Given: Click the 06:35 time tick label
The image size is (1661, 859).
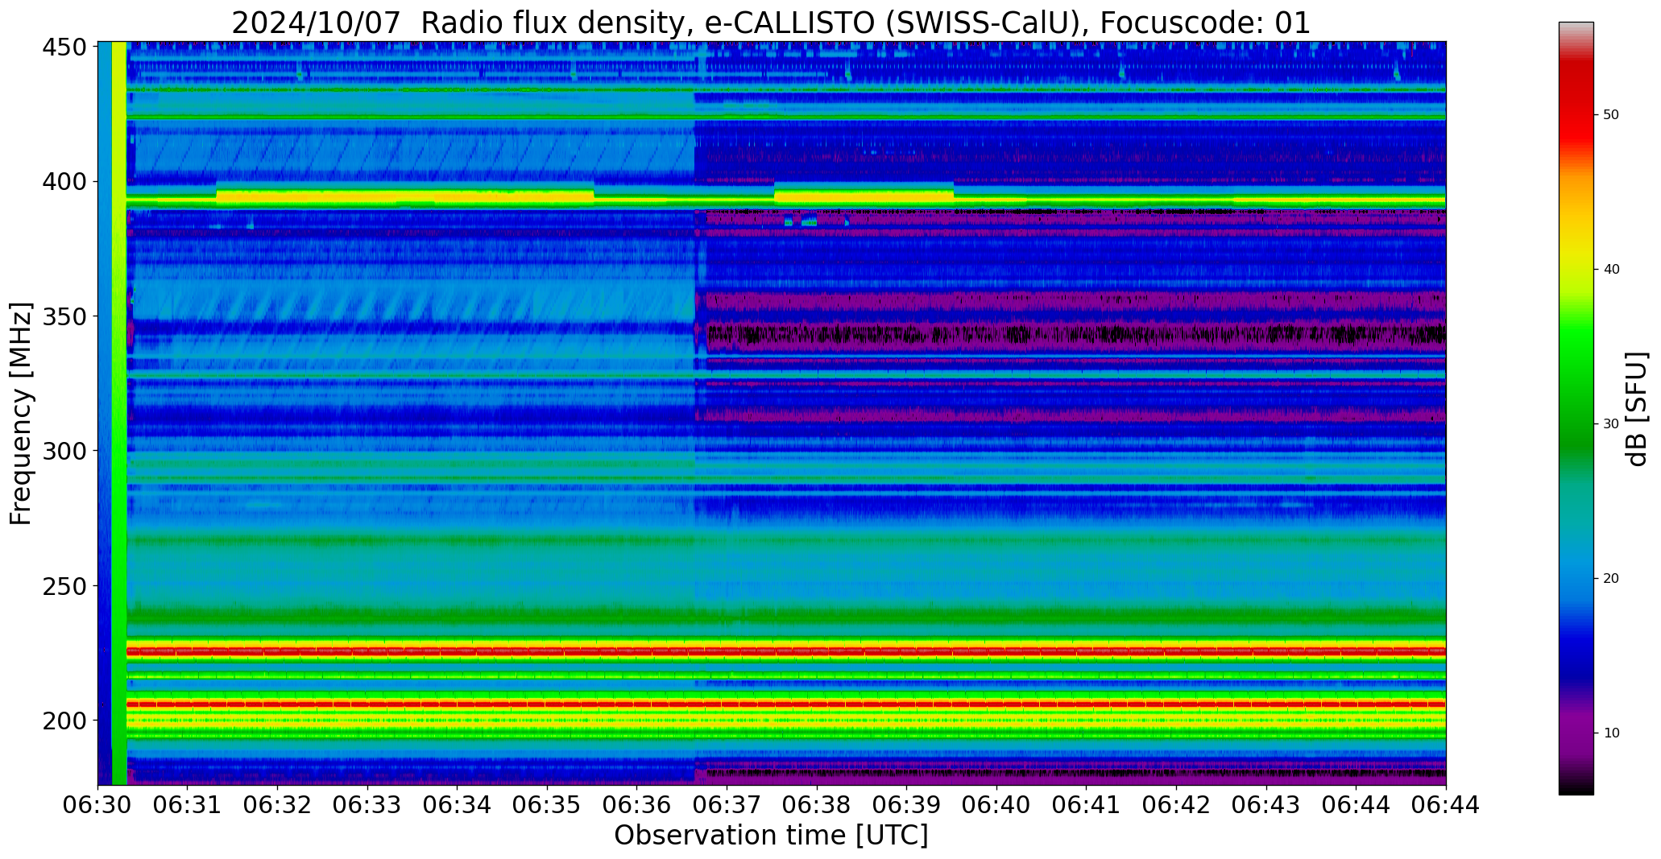Looking at the screenshot, I should pyautogui.click(x=548, y=805).
